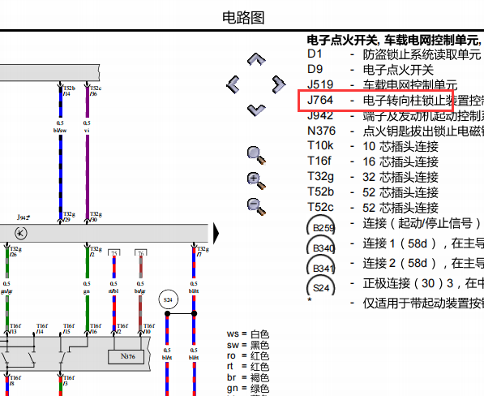Click the 连接（起动/停止信号）description
Image resolution: width=484 pixels, height=396 pixels.
pos(422,223)
